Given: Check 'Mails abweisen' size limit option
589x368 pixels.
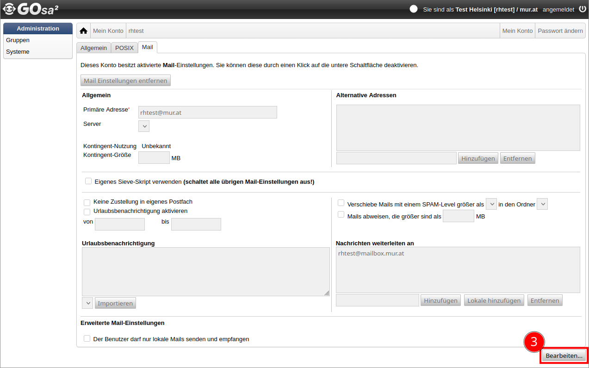Looking at the screenshot, I should pyautogui.click(x=341, y=215).
